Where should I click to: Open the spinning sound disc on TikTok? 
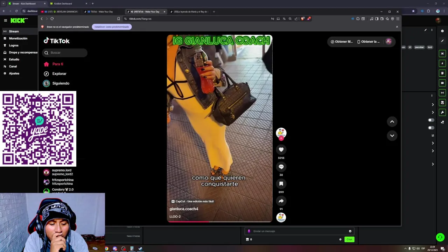point(281,217)
